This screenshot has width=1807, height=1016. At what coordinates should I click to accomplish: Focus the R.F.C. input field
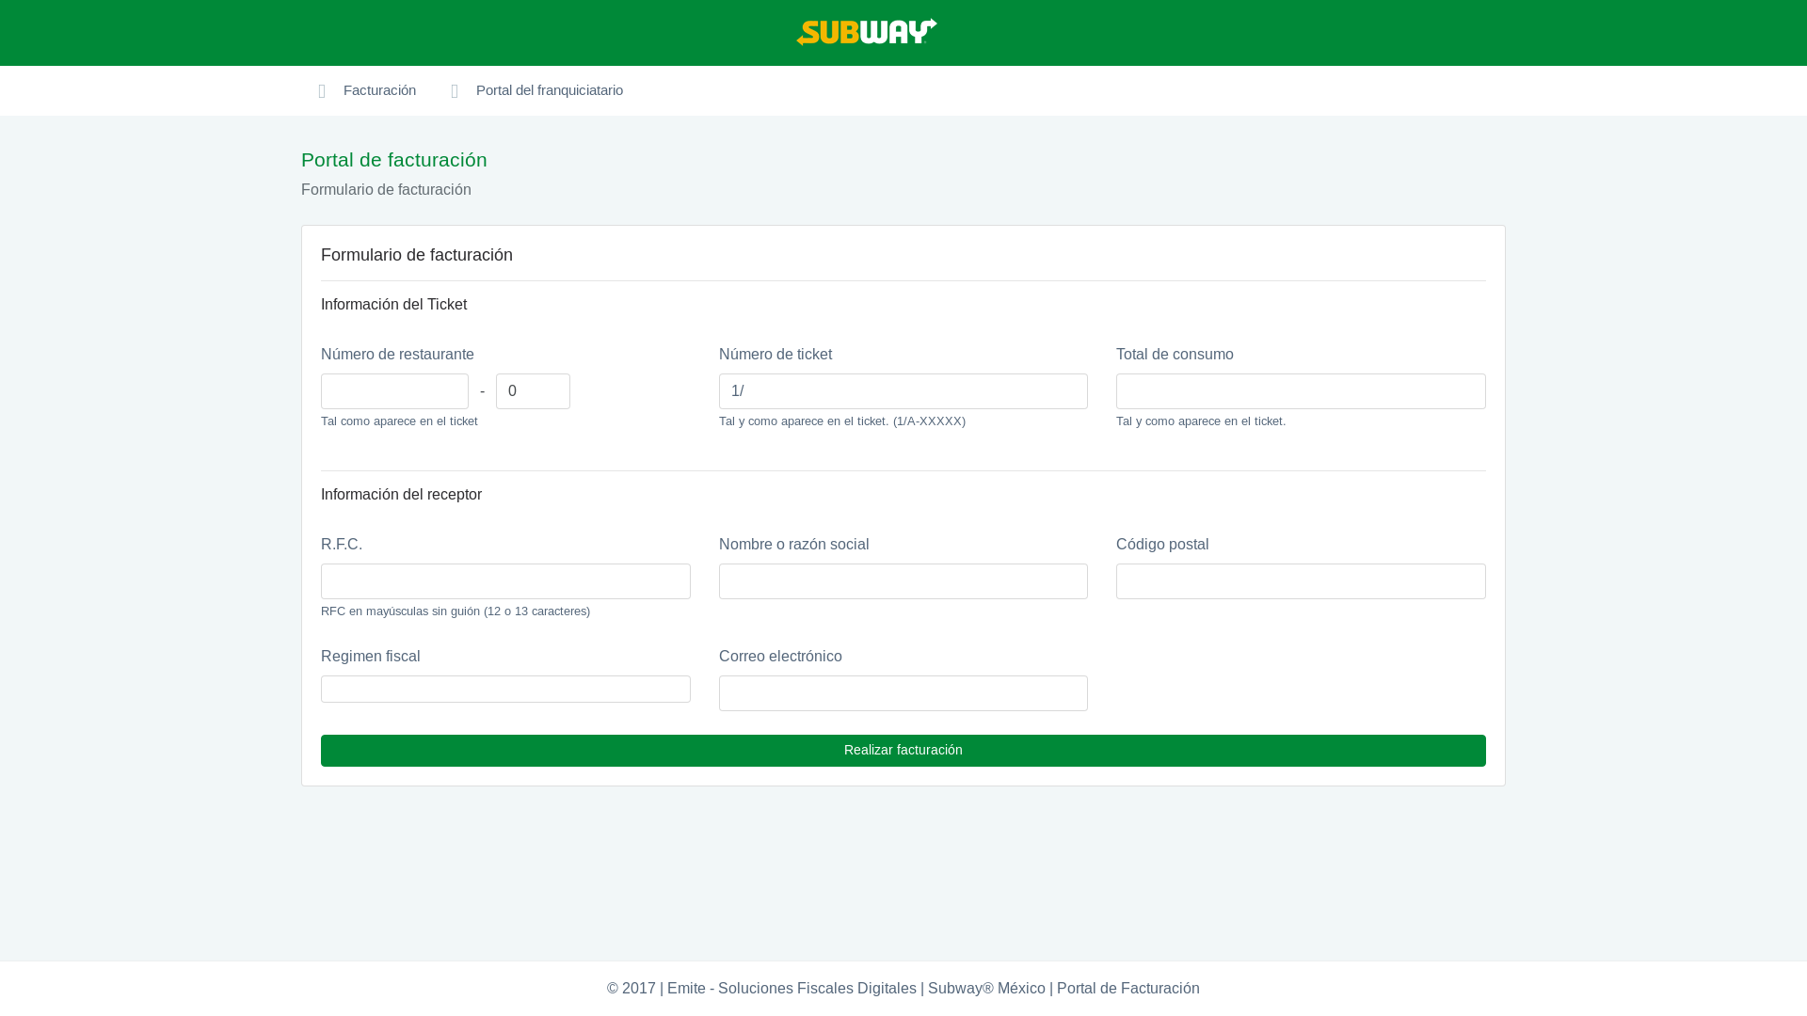(x=505, y=581)
